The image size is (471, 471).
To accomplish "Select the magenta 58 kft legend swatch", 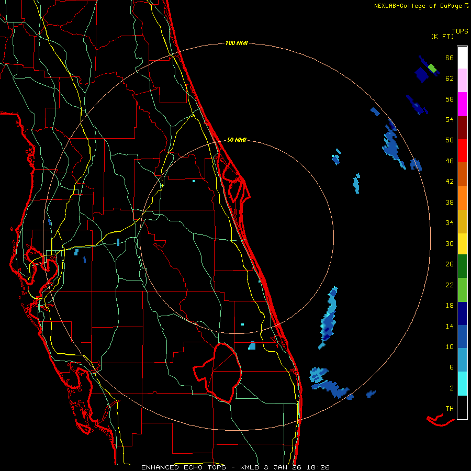I will pyautogui.click(x=462, y=104).
